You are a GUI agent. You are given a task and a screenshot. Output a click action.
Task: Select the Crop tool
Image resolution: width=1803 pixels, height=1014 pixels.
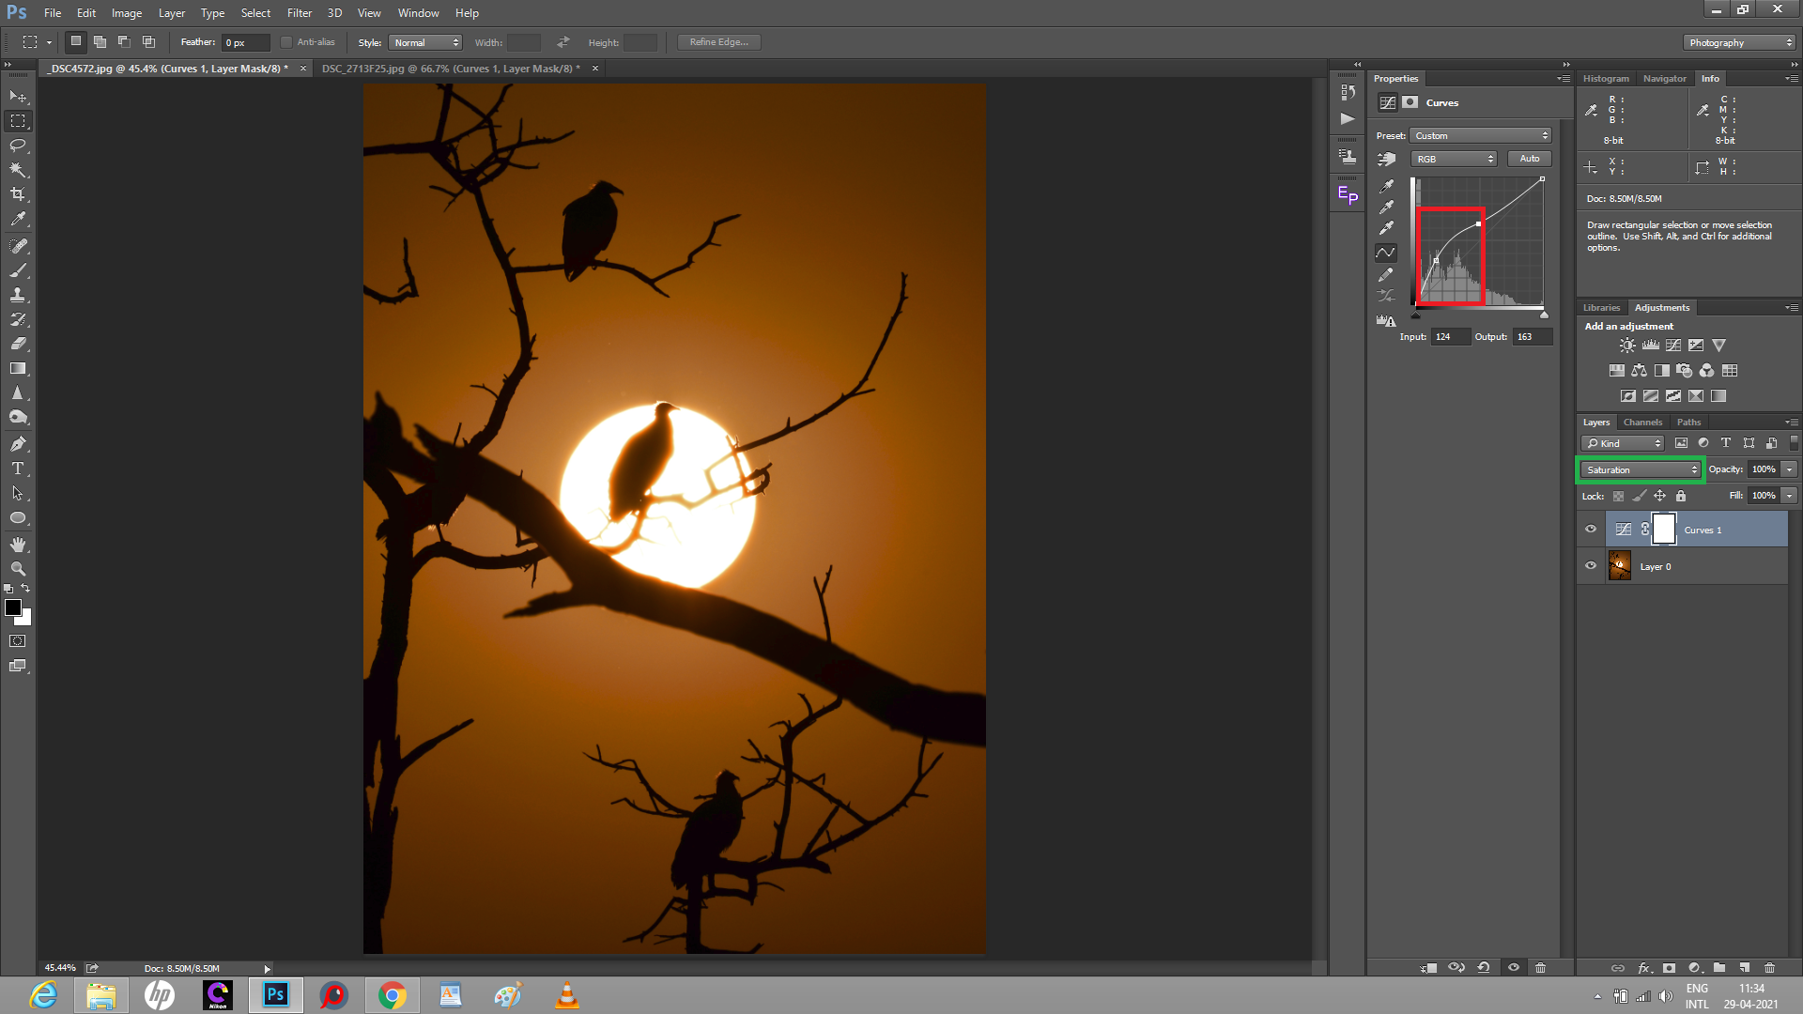tap(18, 194)
